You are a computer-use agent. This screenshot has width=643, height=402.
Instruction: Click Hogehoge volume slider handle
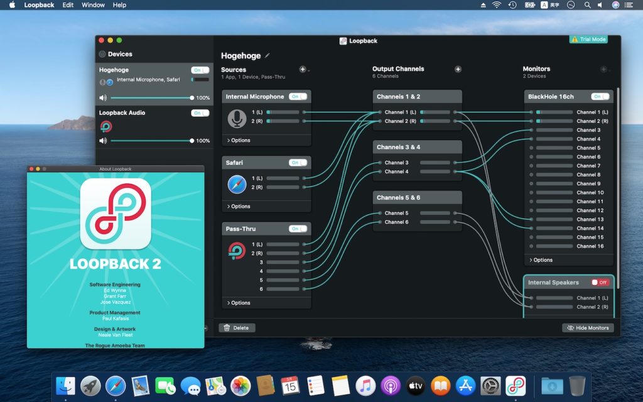coord(192,97)
